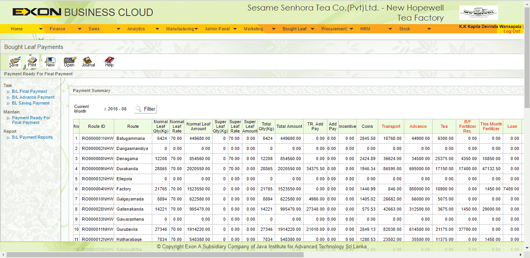Expand the Home menu dropdown
The height and width of the screenshot is (258, 530).
(x=41, y=29)
